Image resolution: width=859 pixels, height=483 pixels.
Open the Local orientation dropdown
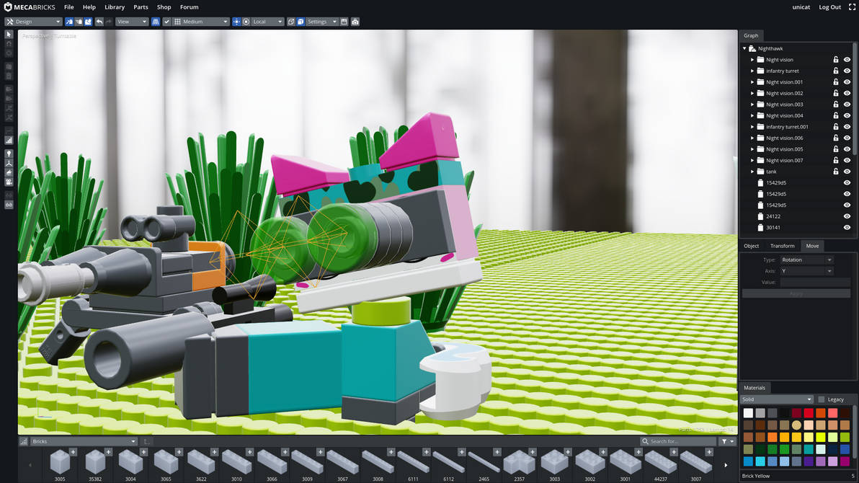click(x=267, y=22)
